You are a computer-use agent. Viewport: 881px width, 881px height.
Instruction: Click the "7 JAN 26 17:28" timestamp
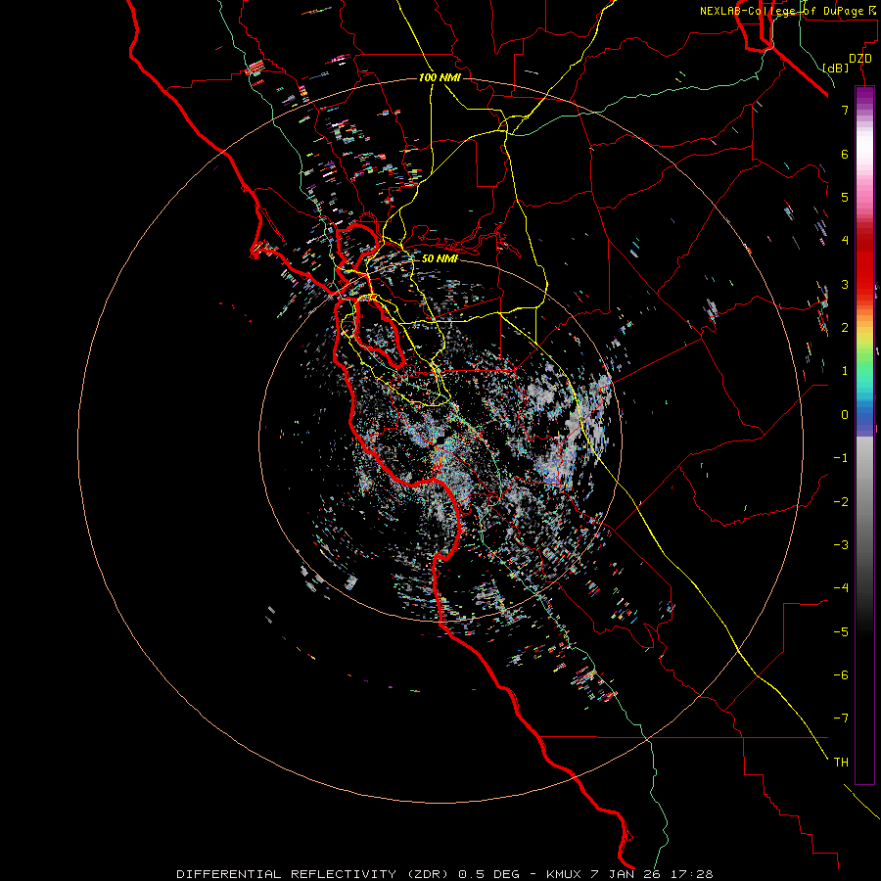(652, 874)
